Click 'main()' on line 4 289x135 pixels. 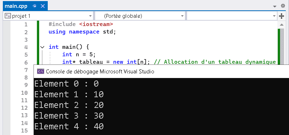[x=72, y=47]
